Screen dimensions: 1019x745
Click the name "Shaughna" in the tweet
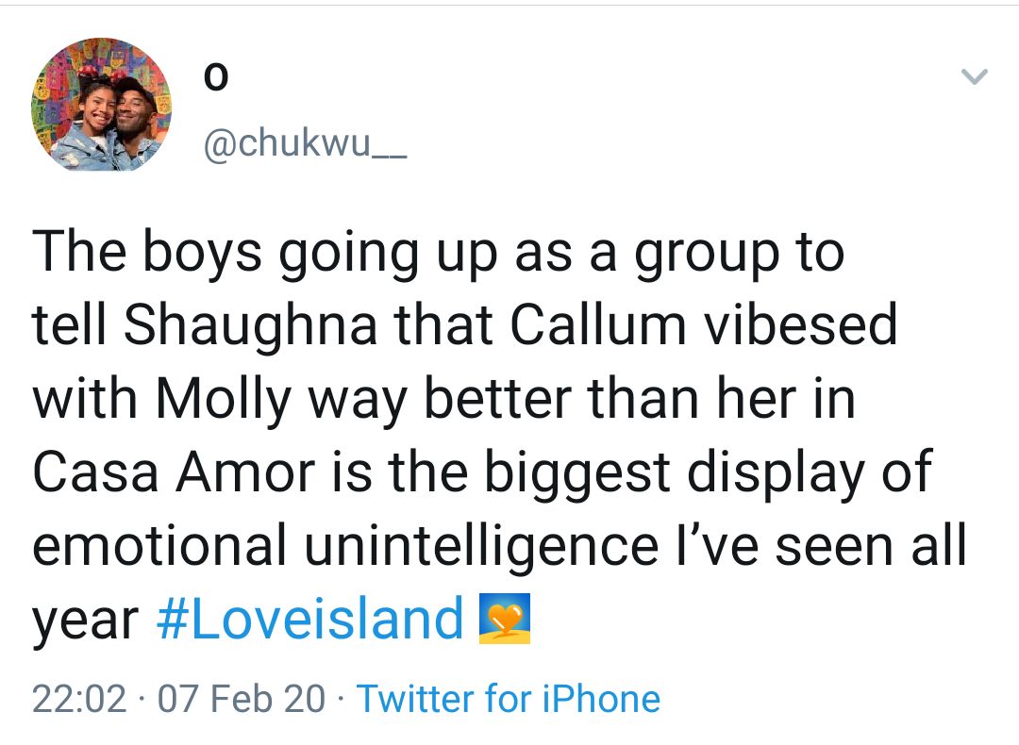[251, 325]
